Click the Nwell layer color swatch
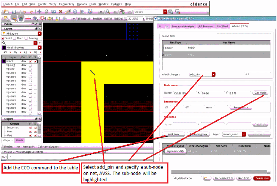 [x=4, y=61]
